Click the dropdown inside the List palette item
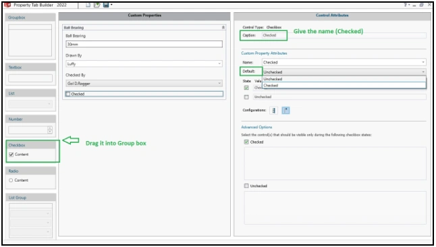The height and width of the screenshot is (247, 436). click(x=30, y=104)
